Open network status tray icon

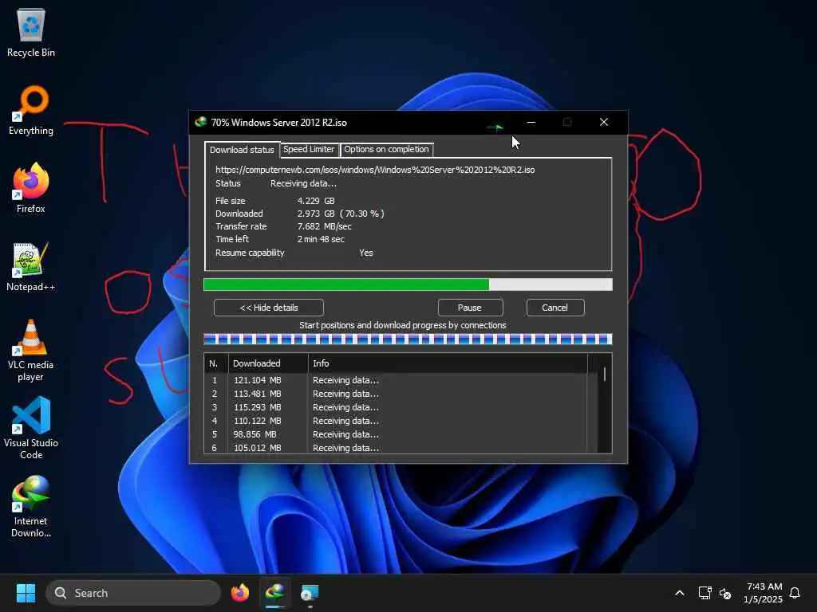coord(705,593)
